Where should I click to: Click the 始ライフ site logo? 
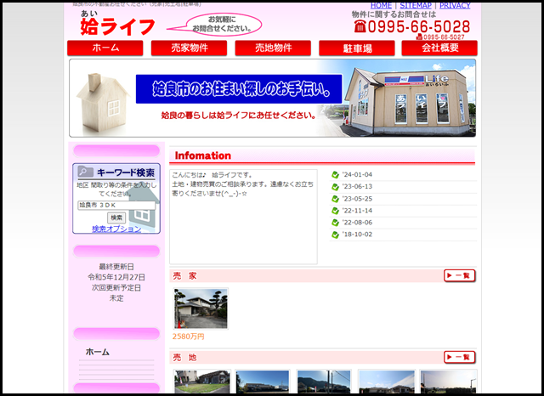pyautogui.click(x=117, y=23)
